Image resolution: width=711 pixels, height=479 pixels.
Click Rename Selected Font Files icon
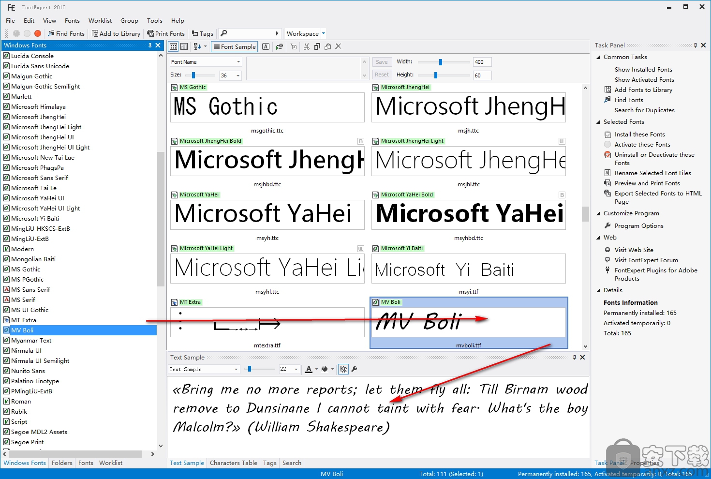click(x=607, y=173)
